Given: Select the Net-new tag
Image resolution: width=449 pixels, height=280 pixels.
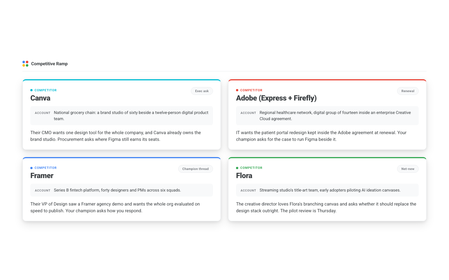Looking at the screenshot, I should click(408, 169).
